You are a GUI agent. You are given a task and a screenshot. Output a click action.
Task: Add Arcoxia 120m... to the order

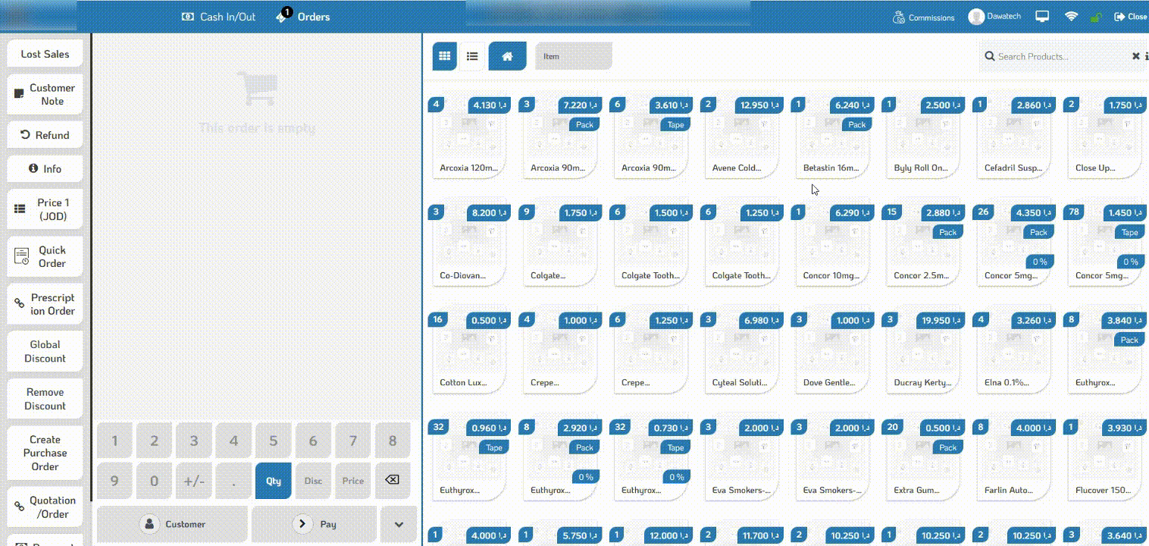tap(468, 136)
